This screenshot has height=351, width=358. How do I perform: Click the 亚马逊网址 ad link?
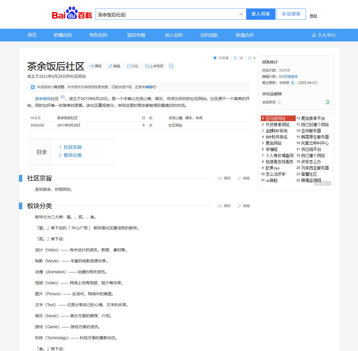pyautogui.click(x=275, y=118)
